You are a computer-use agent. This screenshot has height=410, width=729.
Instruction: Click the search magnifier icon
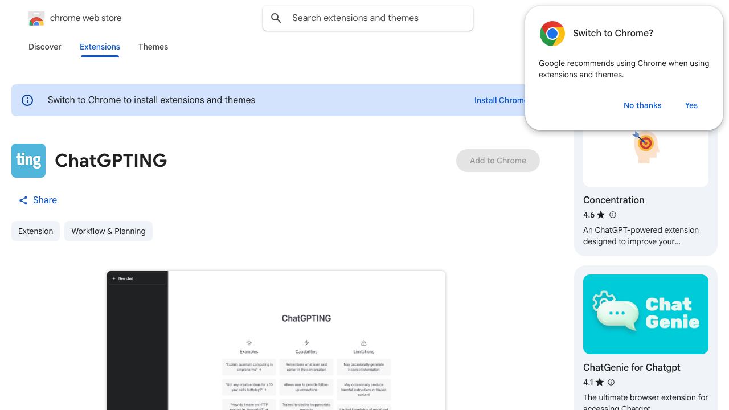276,18
